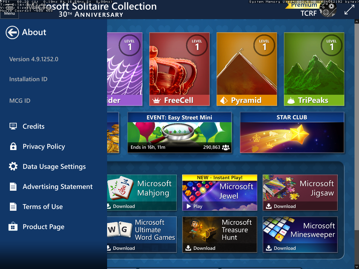Image resolution: width=359 pixels, height=269 pixels.
Task: Click the NEW - Instant Play! banner
Action: click(x=220, y=178)
